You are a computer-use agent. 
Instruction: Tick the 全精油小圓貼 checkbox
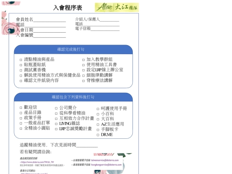coord(21,128)
